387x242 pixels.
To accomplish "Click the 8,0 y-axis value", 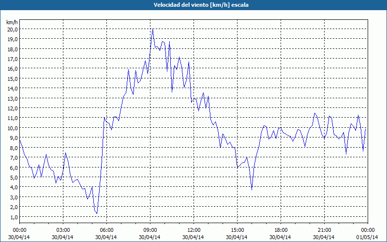I will point(14,148).
